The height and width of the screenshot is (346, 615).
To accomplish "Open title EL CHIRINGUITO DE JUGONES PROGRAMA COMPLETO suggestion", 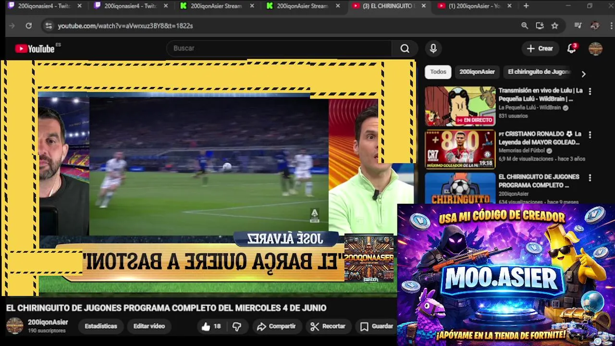I will [539, 181].
